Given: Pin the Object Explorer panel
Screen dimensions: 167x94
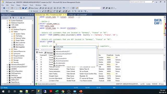Looking at the screenshot, I should coord(31,15).
